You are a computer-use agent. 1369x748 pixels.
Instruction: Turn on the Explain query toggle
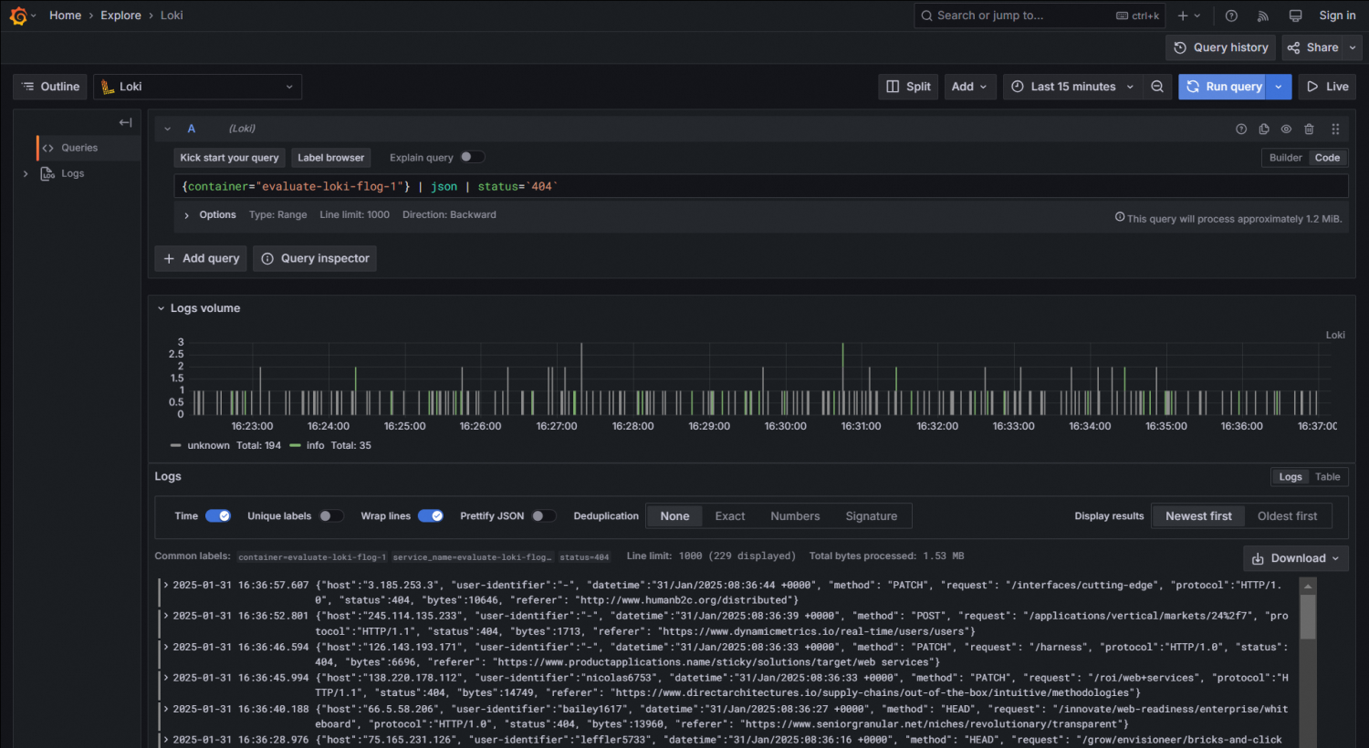click(x=472, y=157)
